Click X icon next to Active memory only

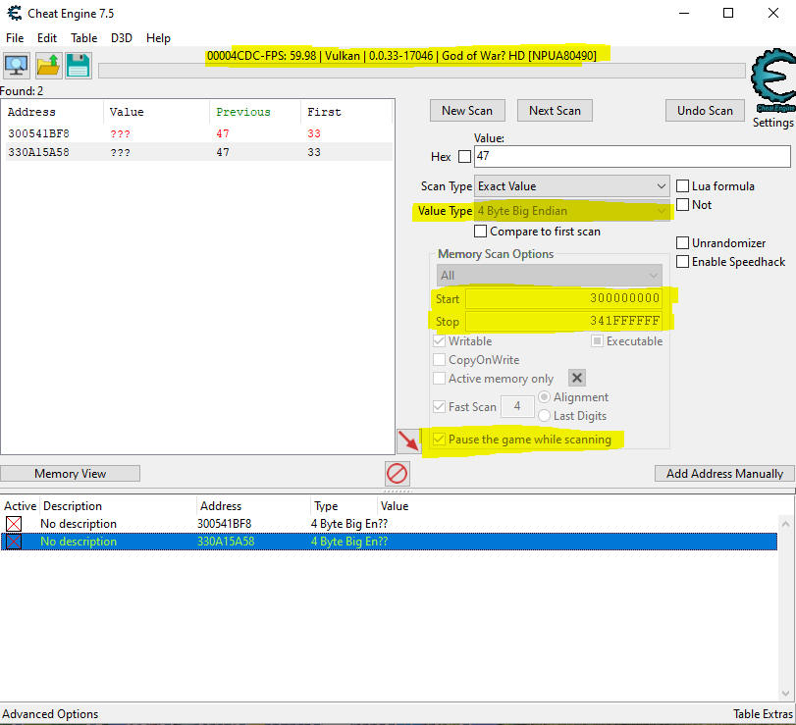pyautogui.click(x=577, y=379)
